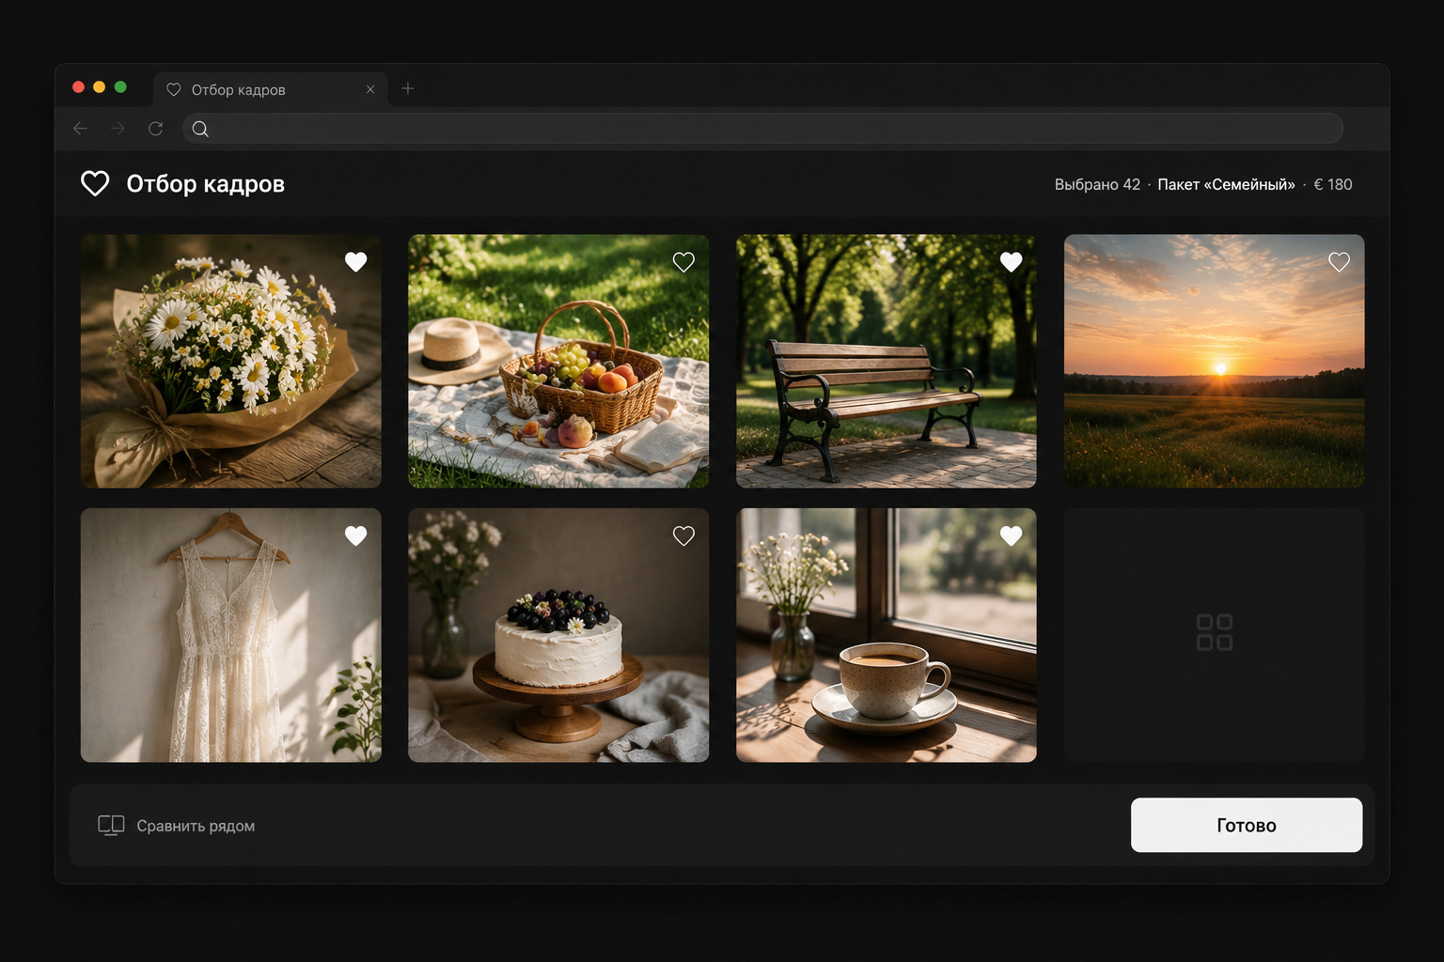Click the «€ 180» price
This screenshot has width=1444, height=962.
tap(1333, 184)
